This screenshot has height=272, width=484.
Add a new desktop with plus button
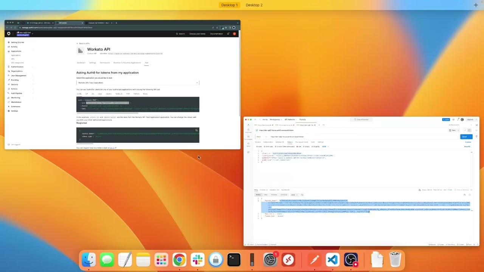pos(476,5)
